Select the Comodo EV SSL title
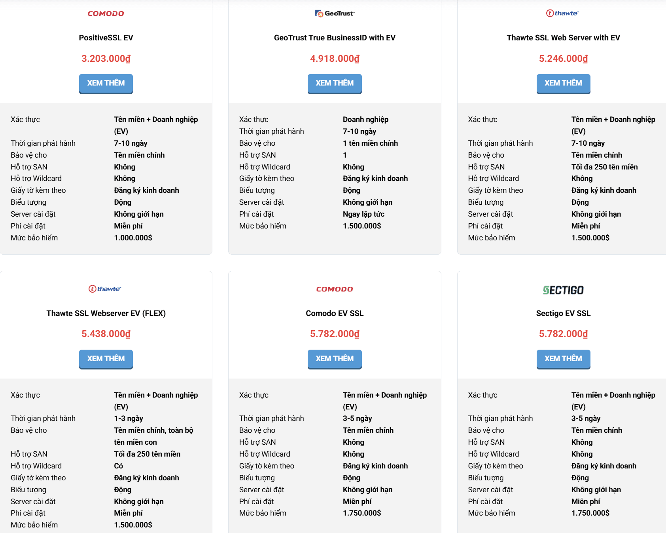Image resolution: width=666 pixels, height=533 pixels. [335, 313]
